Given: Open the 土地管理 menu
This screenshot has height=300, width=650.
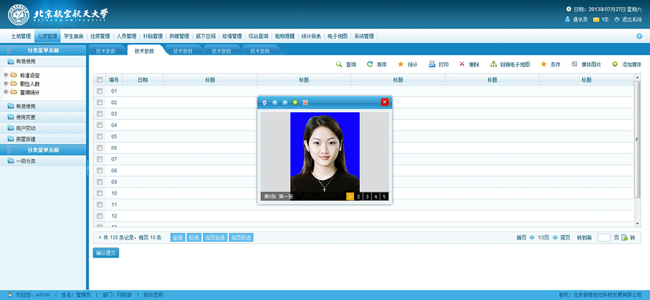Looking at the screenshot, I should tap(21, 36).
